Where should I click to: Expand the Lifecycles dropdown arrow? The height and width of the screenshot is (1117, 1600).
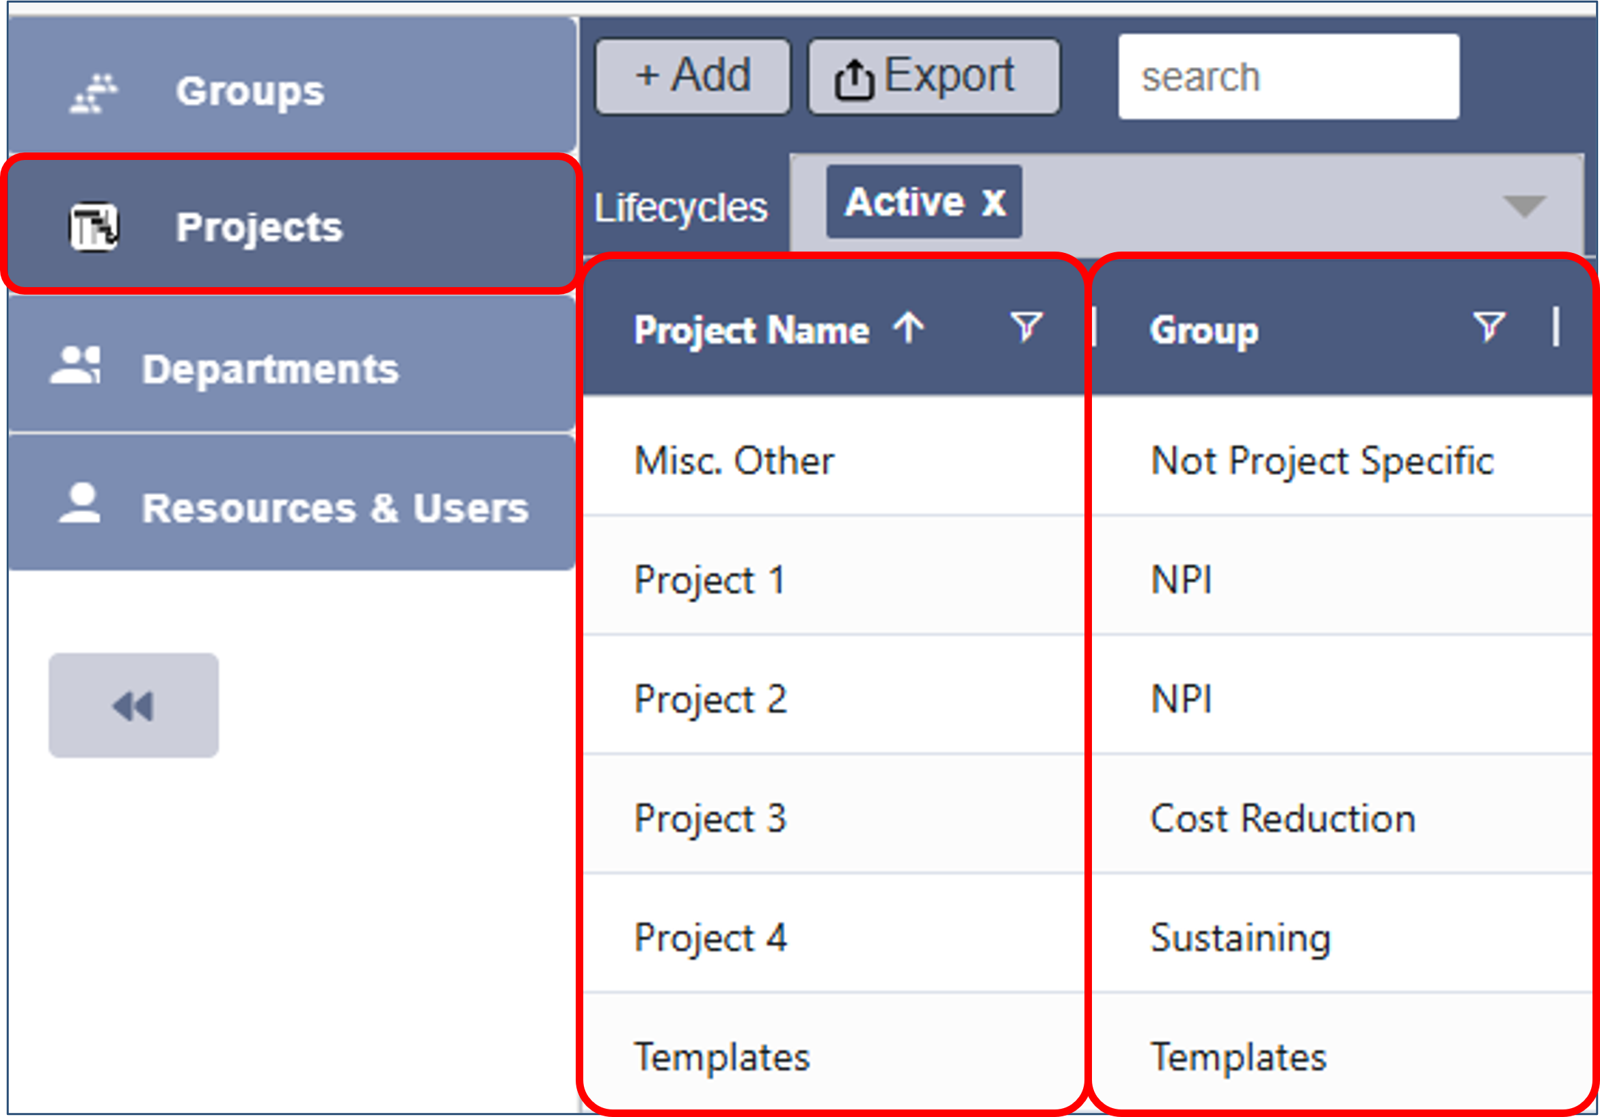[1524, 206]
